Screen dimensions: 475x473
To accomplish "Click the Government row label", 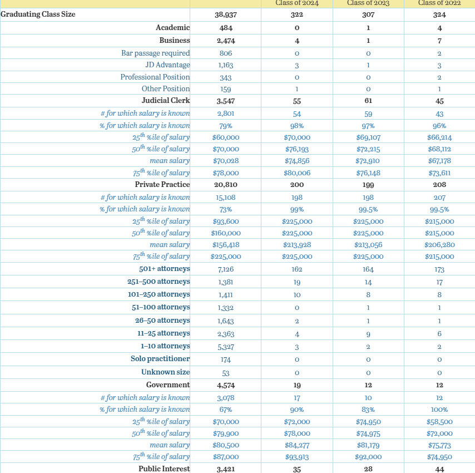I will pyautogui.click(x=168, y=385).
